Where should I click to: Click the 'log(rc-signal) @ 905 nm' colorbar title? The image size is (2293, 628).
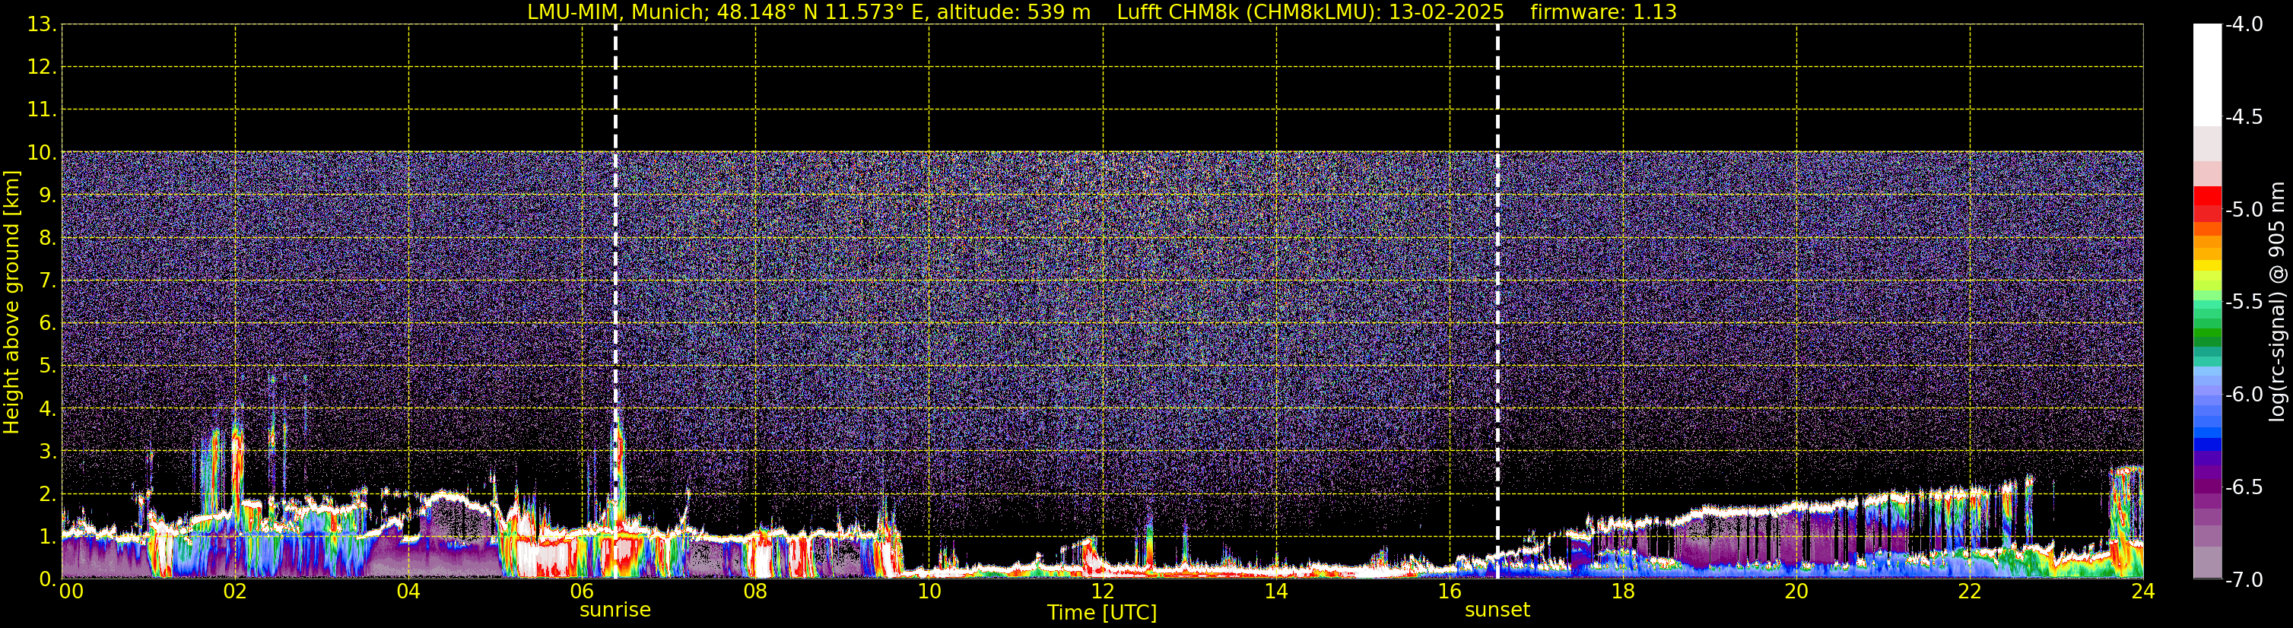2279,302
